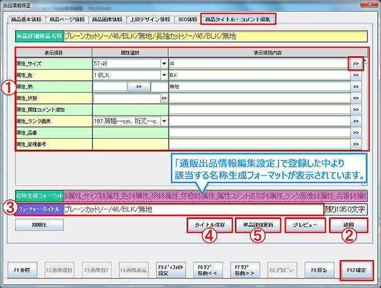Select 商品タイトル・コメント編集 tab
Viewport: 381px width, 288px height.
pos(238,19)
